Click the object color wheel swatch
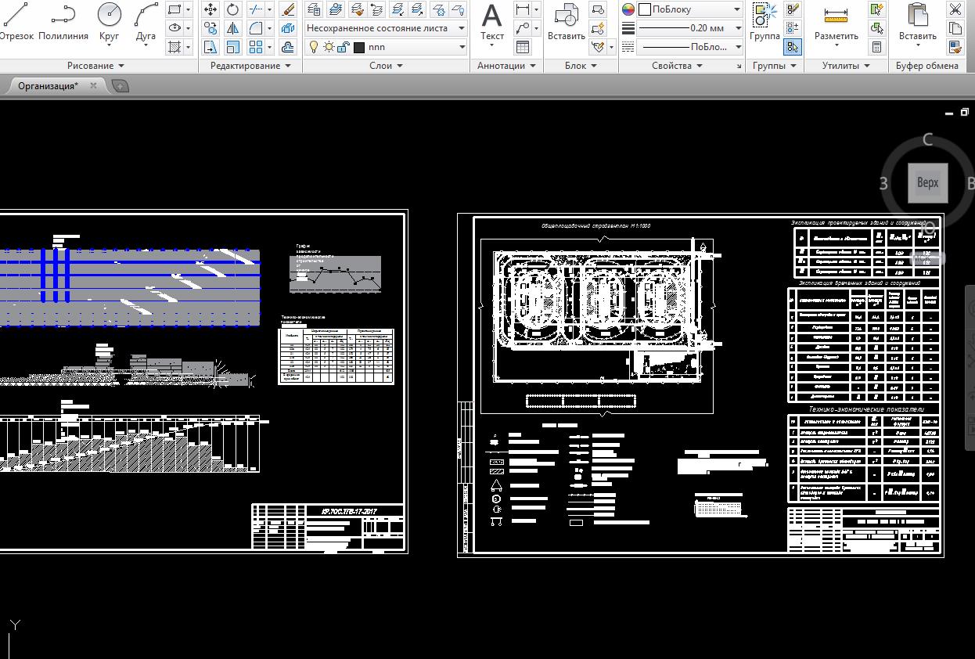The image size is (975, 659). (x=628, y=9)
